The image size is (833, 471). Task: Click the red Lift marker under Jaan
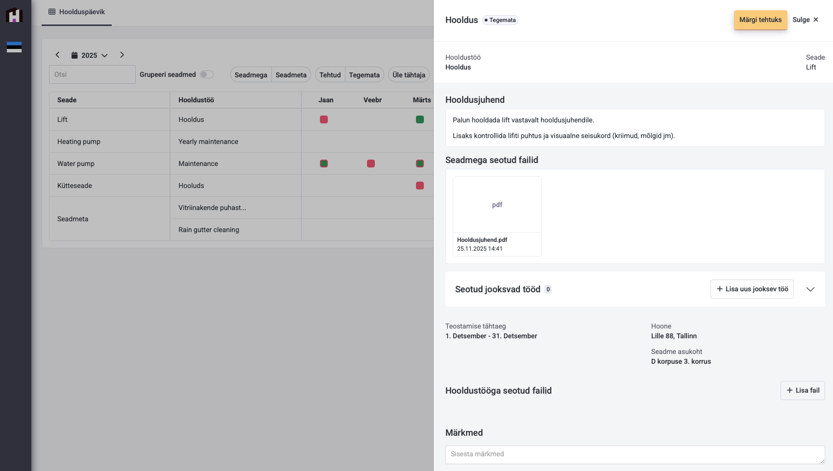[324, 119]
